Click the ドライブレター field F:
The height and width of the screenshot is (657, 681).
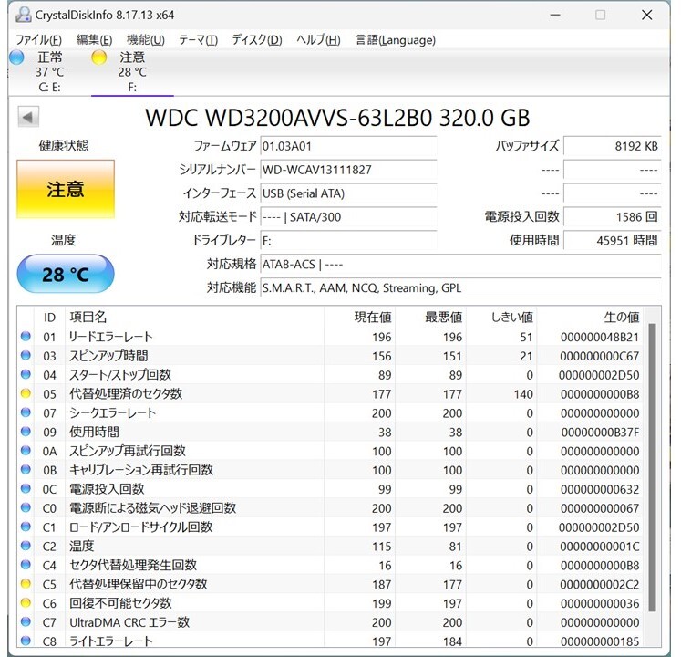[x=348, y=241]
